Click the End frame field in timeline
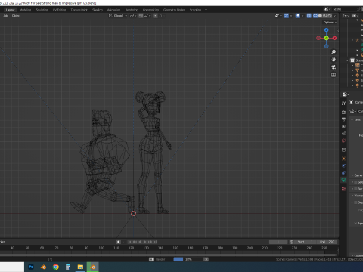 (x=327, y=242)
